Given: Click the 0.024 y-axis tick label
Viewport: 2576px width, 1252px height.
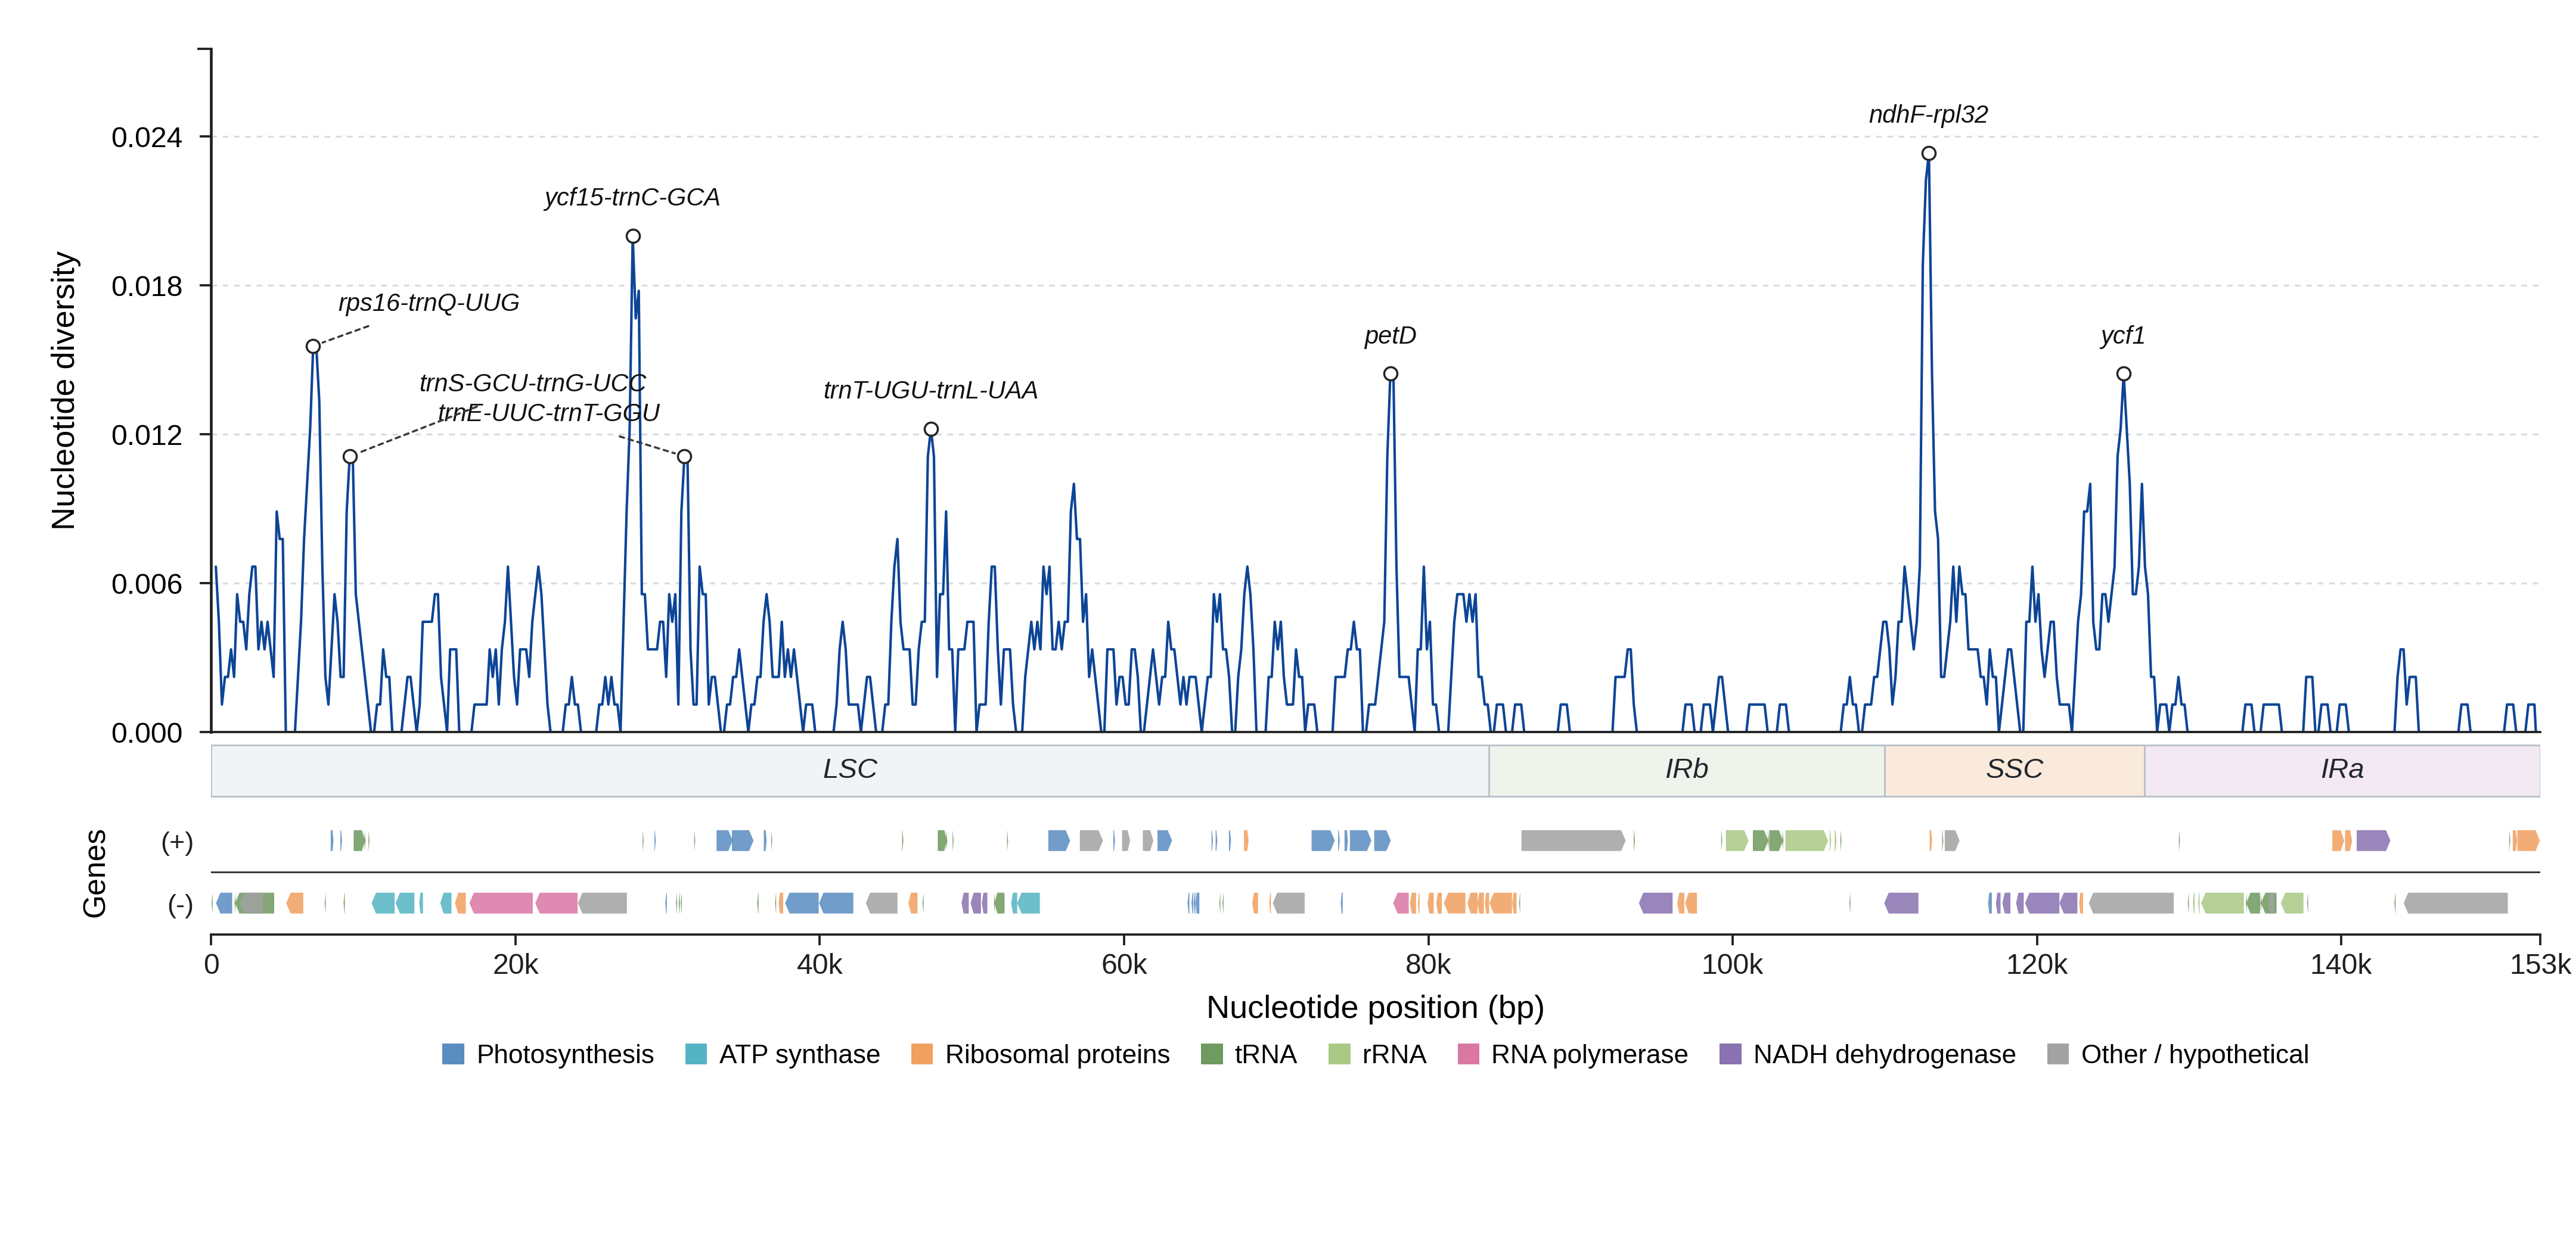Looking at the screenshot, I should [x=147, y=138].
